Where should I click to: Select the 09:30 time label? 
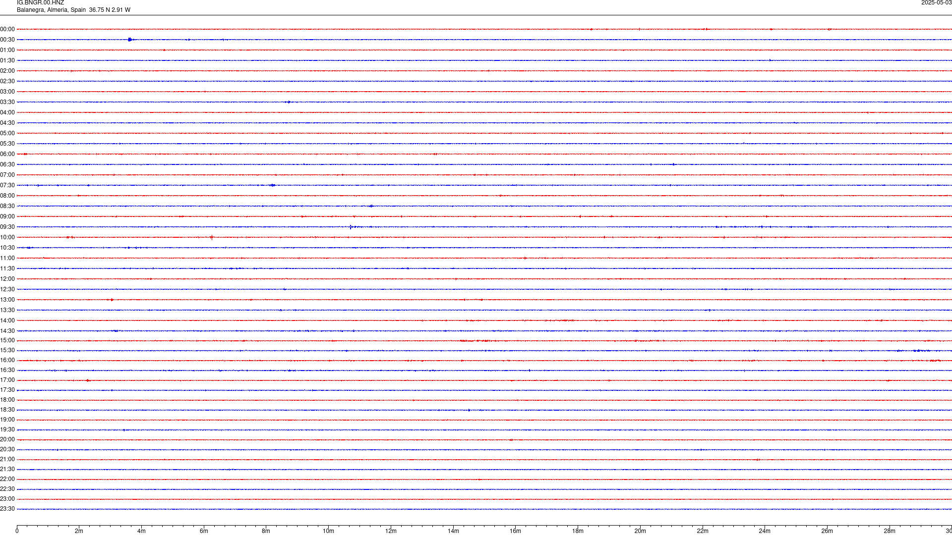point(7,227)
